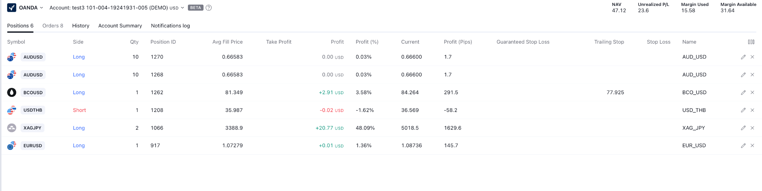Open the OANDA broker dropdown
Screen dimensions: 762x191
tap(41, 8)
